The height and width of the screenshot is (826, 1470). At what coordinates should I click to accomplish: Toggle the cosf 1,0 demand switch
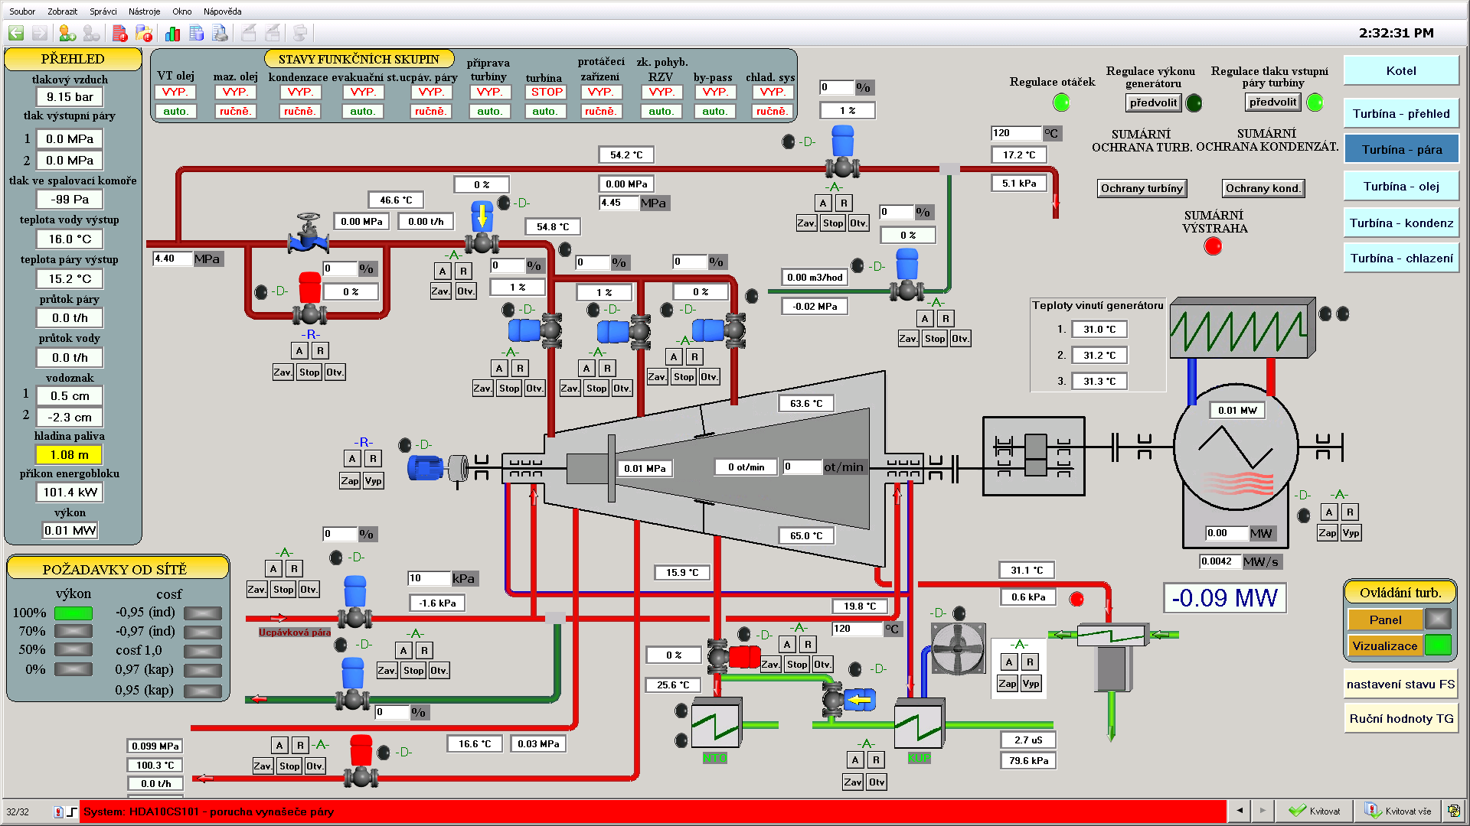pyautogui.click(x=203, y=651)
